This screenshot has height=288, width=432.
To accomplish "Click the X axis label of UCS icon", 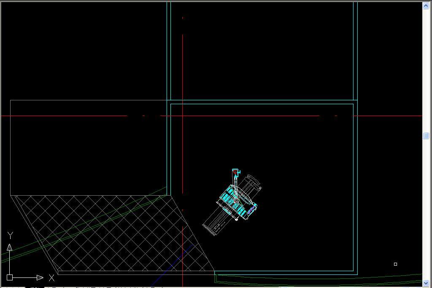I will click(51, 278).
